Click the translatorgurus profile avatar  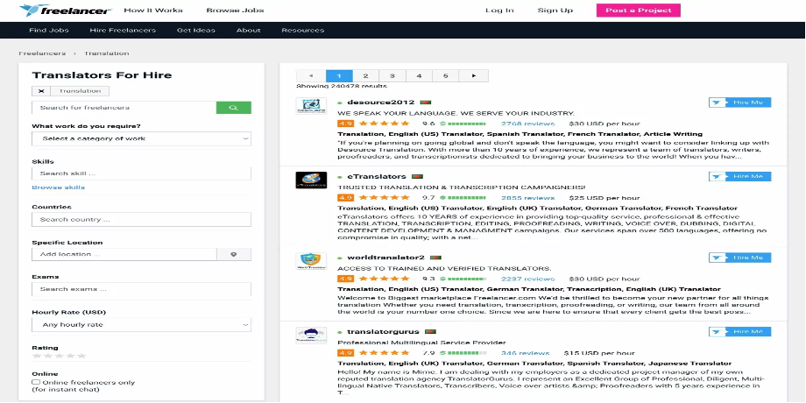pyautogui.click(x=311, y=336)
